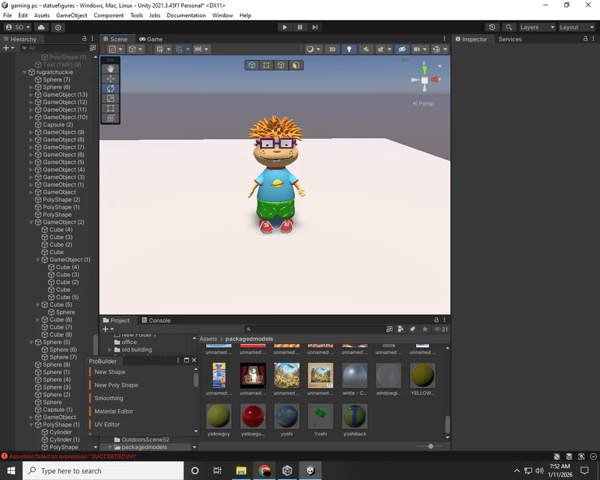The height and width of the screenshot is (480, 600).
Task: Open the Undo History icon
Action: pos(492,27)
